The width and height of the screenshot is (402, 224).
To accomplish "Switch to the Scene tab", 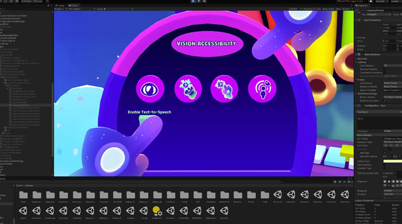I will coord(61,5).
